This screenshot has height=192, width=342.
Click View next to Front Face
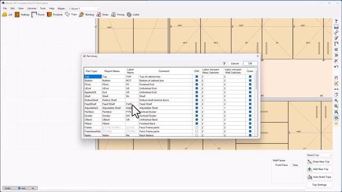(x=295, y=165)
